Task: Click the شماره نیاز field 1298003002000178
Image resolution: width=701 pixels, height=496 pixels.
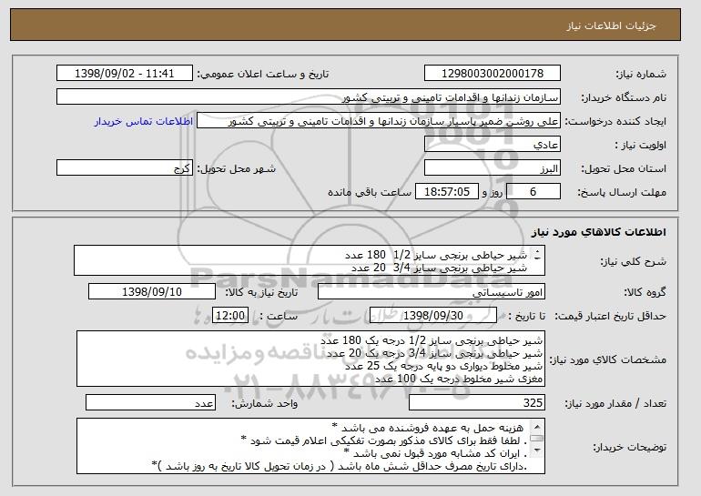Action: pos(493,74)
